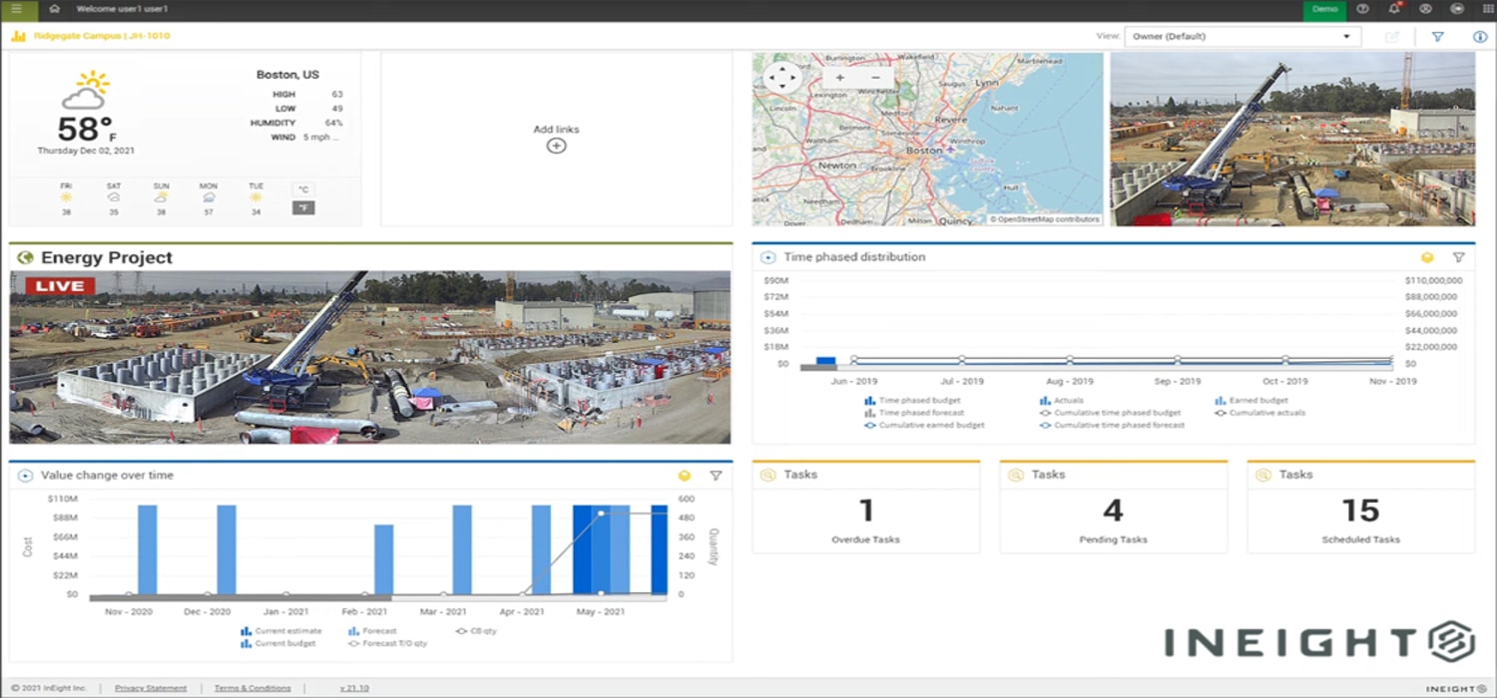
Task: Zoom in on the Boston map
Action: click(839, 77)
